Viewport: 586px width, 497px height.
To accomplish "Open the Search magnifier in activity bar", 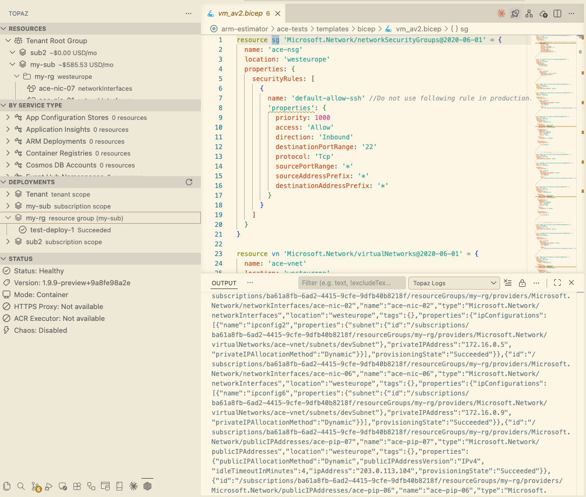I will click(21, 486).
